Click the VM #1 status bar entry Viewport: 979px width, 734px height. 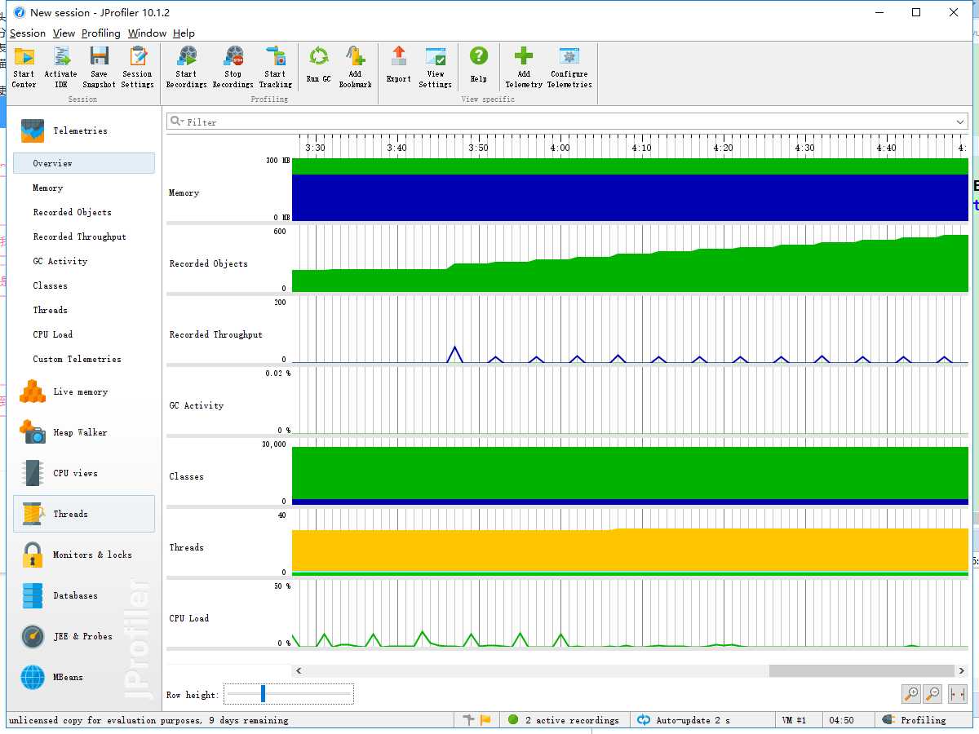point(794,720)
